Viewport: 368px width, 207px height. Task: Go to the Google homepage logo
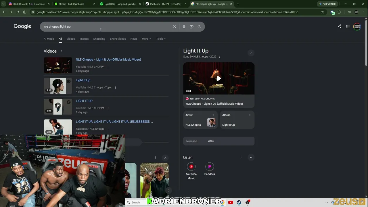coord(22,26)
